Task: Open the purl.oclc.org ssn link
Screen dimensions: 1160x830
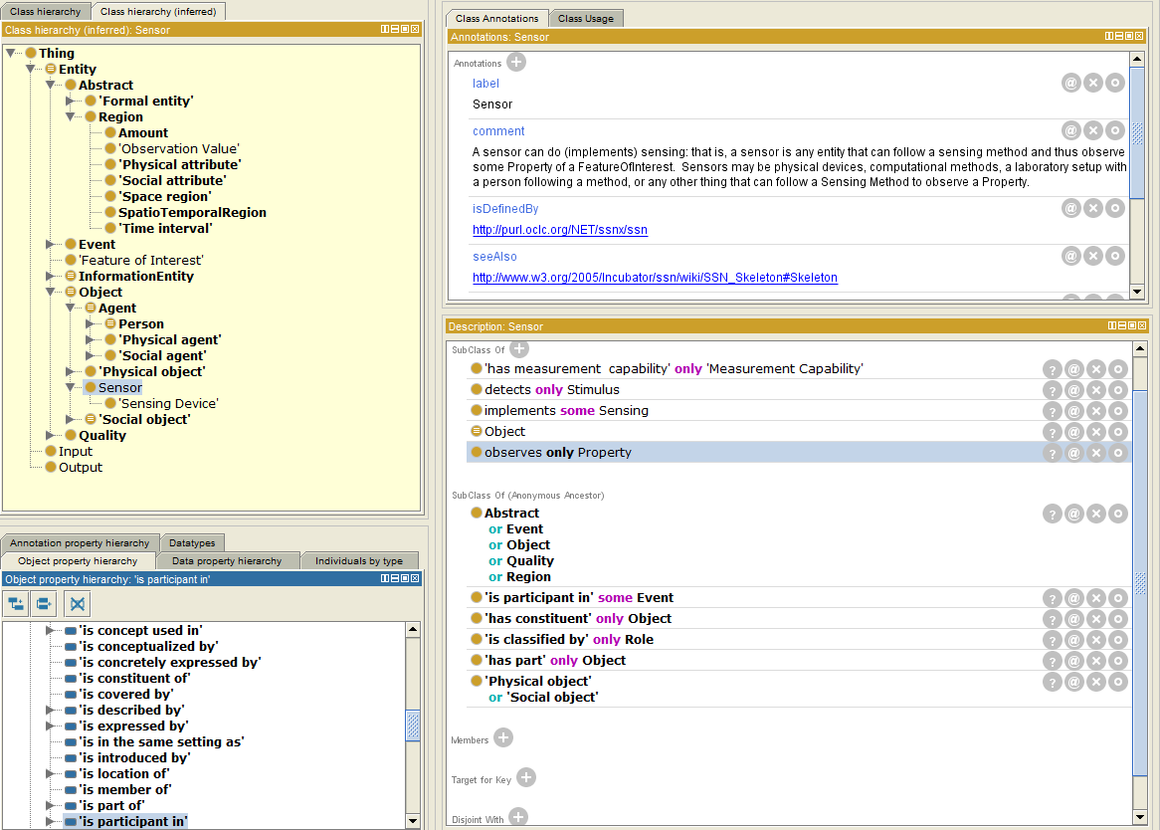Action: [x=559, y=230]
